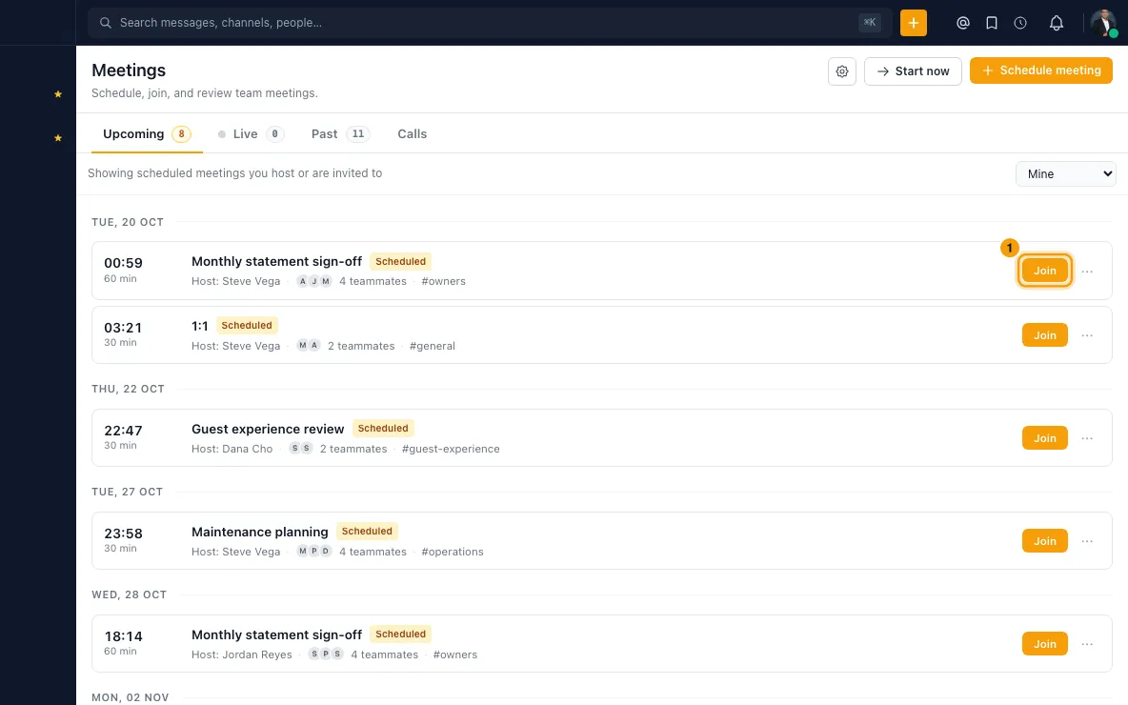Screen dimensions: 1128x705
Task: Open notifications bell icon
Action: (x=1056, y=23)
